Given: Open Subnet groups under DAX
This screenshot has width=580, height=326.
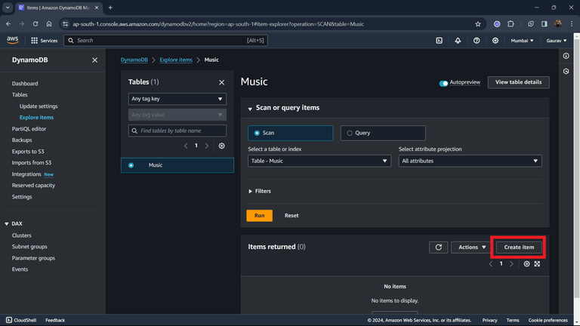Looking at the screenshot, I should [x=29, y=247].
